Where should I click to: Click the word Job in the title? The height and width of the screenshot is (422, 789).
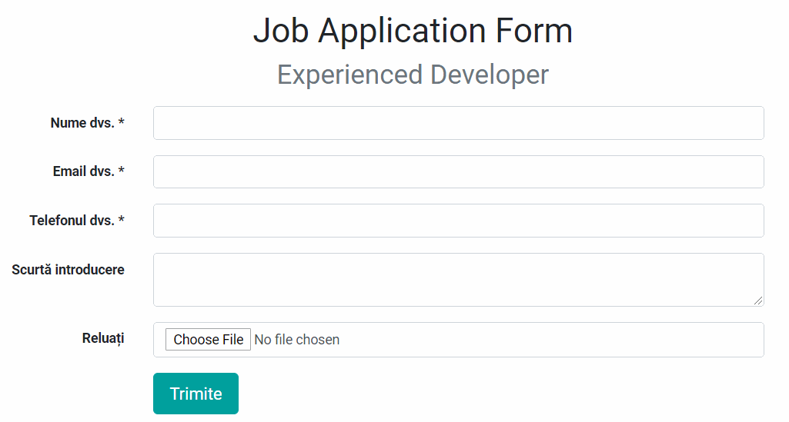pyautogui.click(x=281, y=31)
